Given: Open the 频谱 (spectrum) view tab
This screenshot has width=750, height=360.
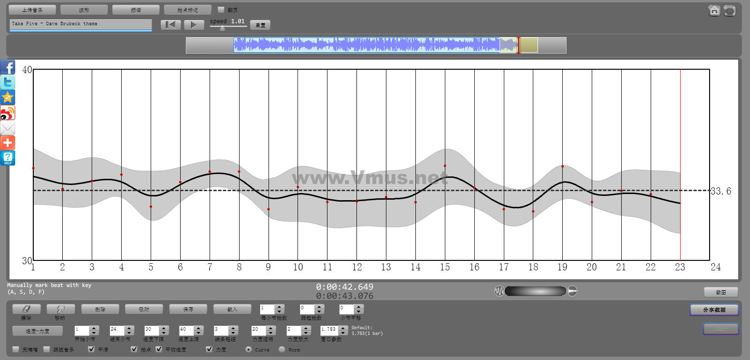Looking at the screenshot, I should click(x=135, y=10).
